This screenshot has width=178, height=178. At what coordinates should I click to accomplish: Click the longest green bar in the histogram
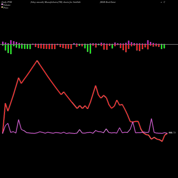point(11,49)
